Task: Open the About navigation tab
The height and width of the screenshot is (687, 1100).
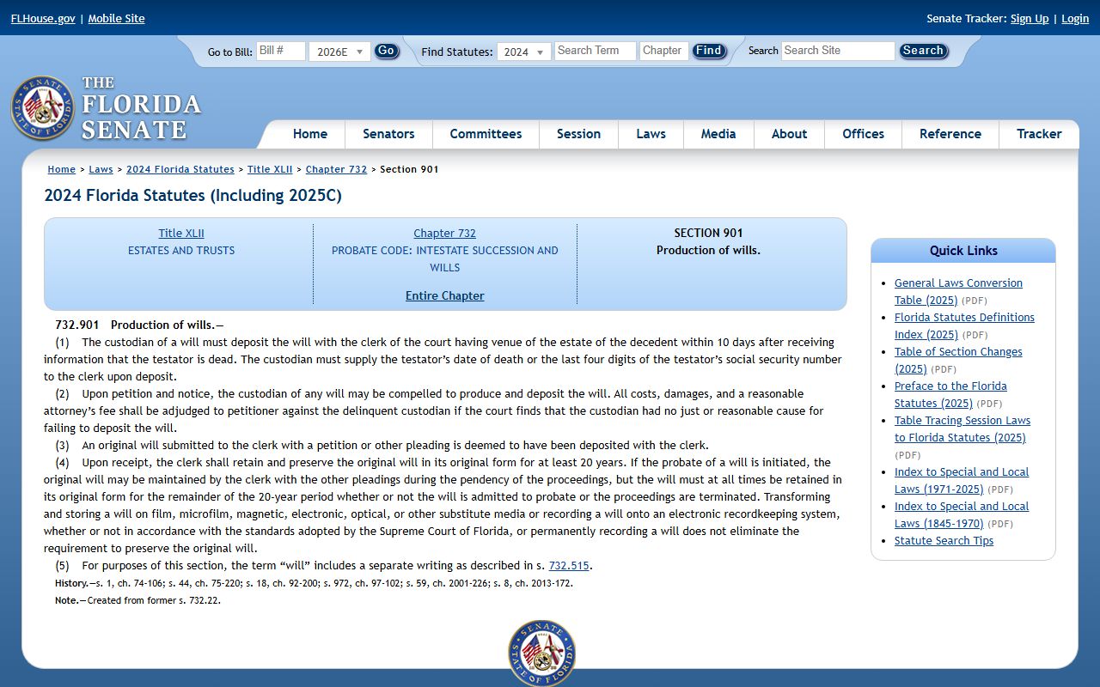Action: tap(789, 134)
